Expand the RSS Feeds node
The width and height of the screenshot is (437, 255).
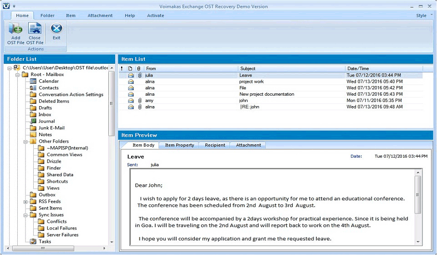coord(25,202)
